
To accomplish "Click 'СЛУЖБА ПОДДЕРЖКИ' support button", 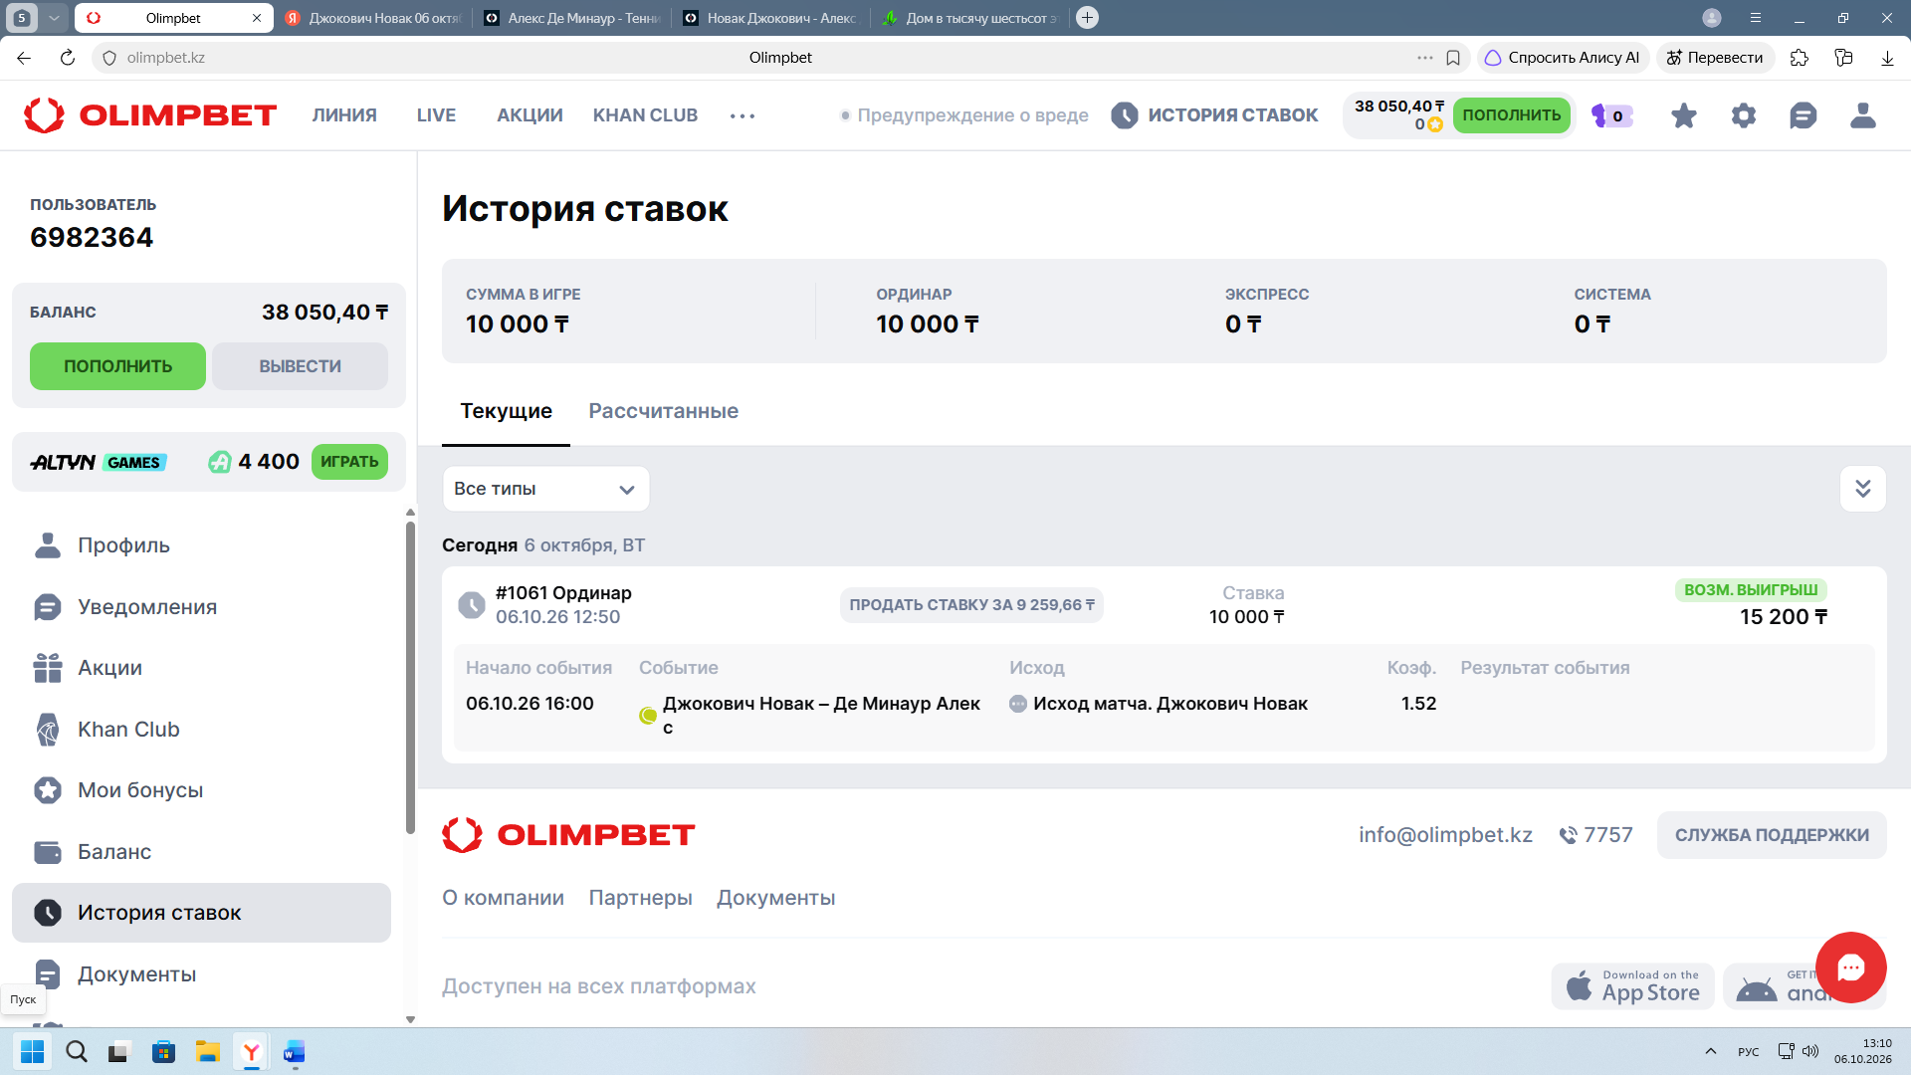I will point(1772,835).
